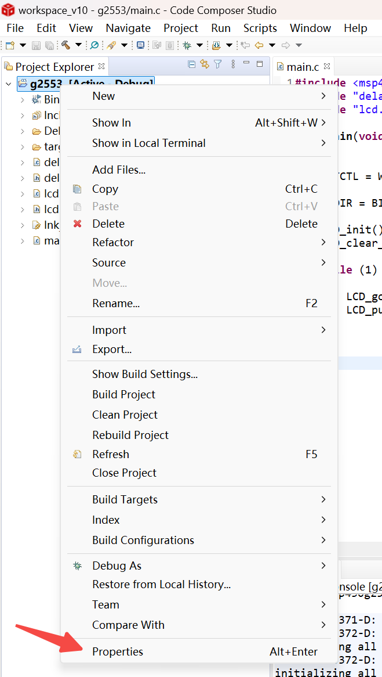Expand the Binaries tree node
This screenshot has height=677, width=382.
23,99
